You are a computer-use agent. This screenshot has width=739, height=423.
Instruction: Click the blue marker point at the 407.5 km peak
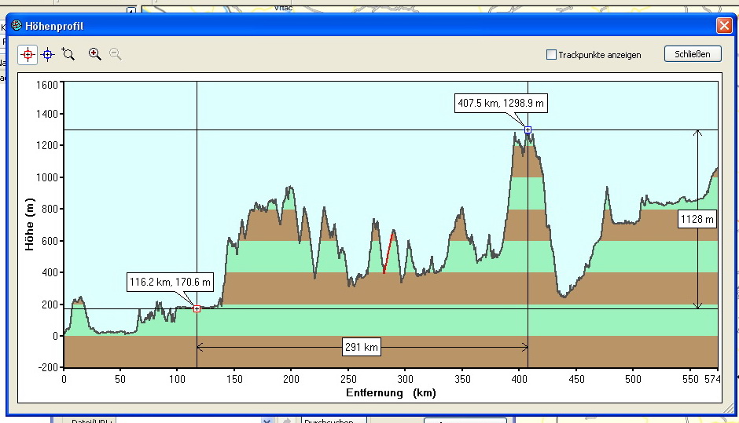[x=528, y=129]
